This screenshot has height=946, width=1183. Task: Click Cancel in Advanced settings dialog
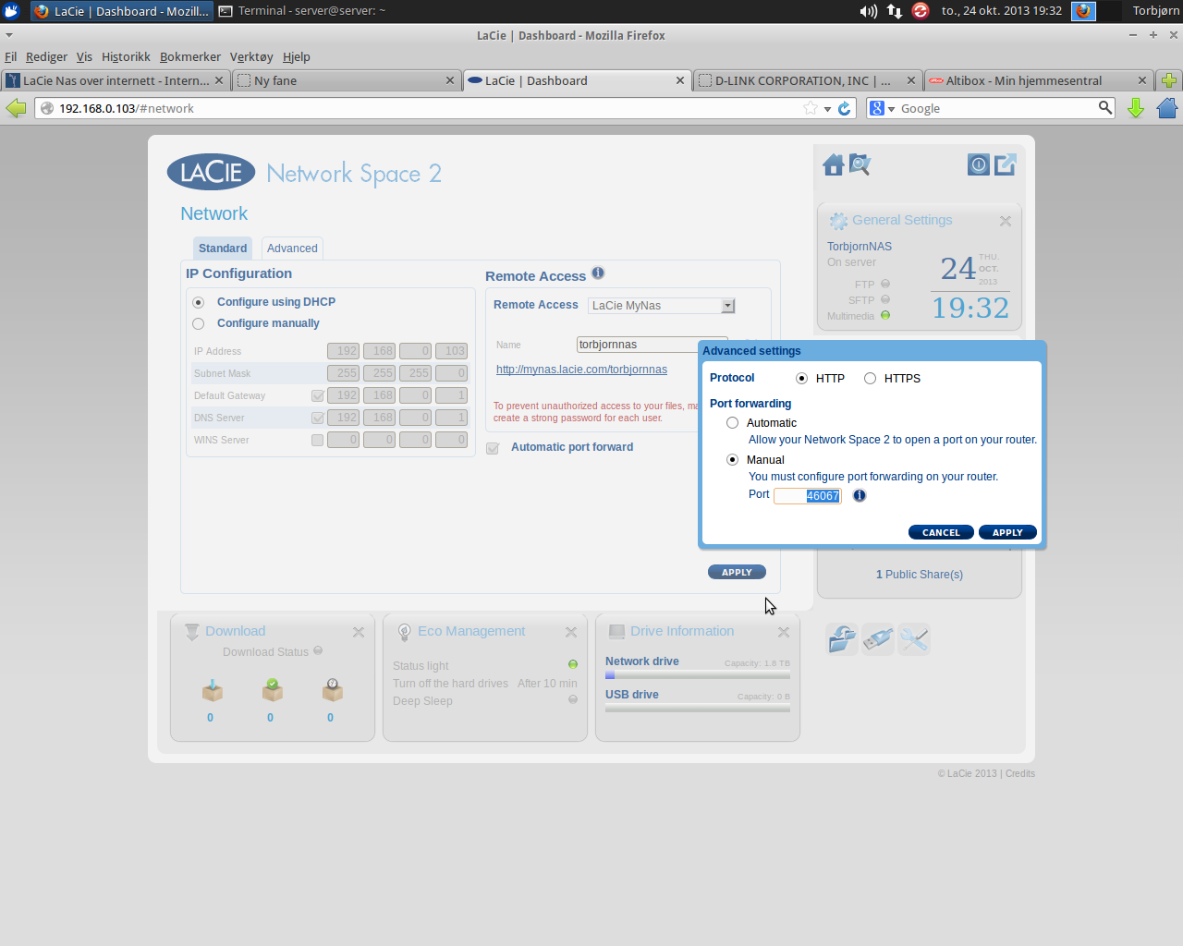coord(941,532)
